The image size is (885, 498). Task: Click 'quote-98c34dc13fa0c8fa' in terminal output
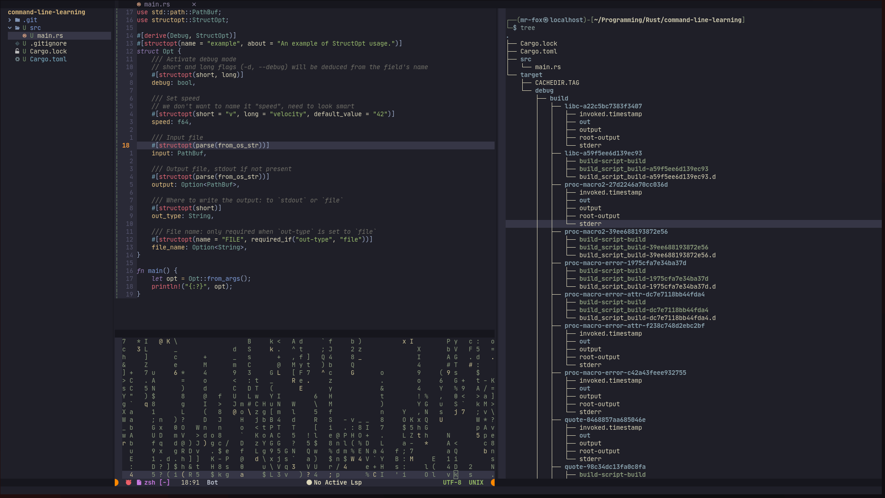[605, 467]
